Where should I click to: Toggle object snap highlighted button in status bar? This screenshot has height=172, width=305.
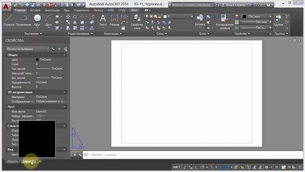[227, 167]
